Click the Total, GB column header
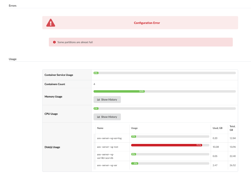 point(232,128)
